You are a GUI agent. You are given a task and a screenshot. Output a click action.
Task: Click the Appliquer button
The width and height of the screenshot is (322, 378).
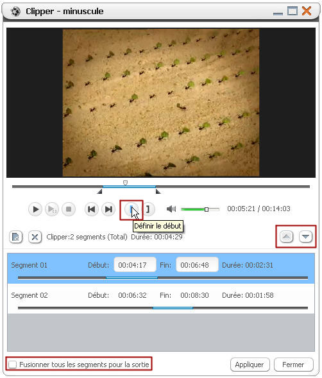(x=250, y=365)
